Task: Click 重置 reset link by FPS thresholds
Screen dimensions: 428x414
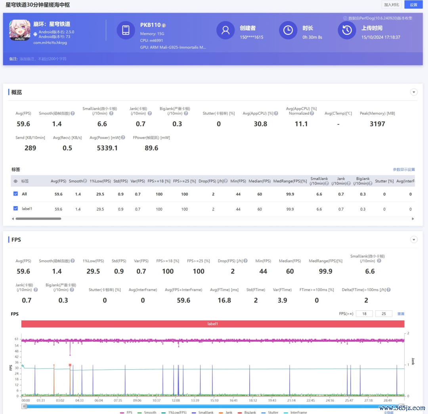Action: [x=401, y=314]
